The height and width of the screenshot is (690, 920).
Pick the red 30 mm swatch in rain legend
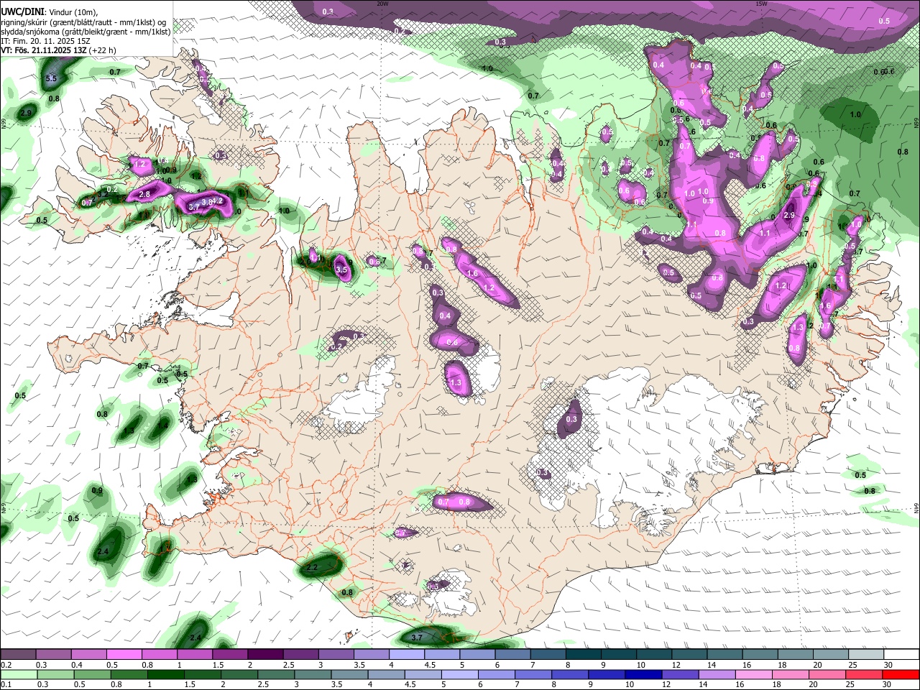pyautogui.click(x=901, y=674)
